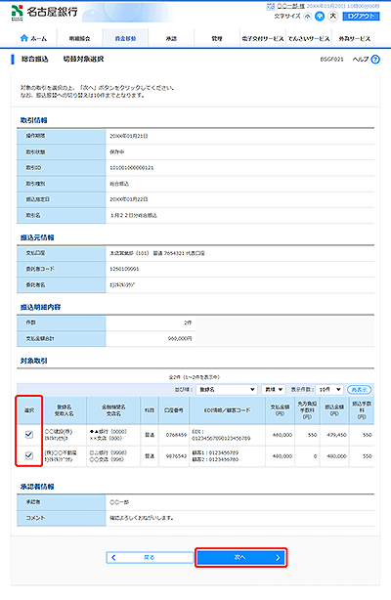Select the medium text size icon

click(320, 16)
